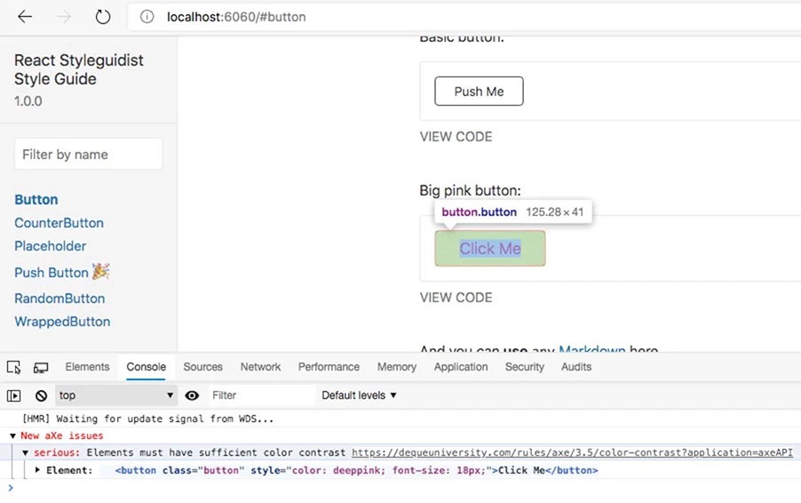Reload the page with the refresh icon
This screenshot has height=503, width=801.
click(103, 17)
